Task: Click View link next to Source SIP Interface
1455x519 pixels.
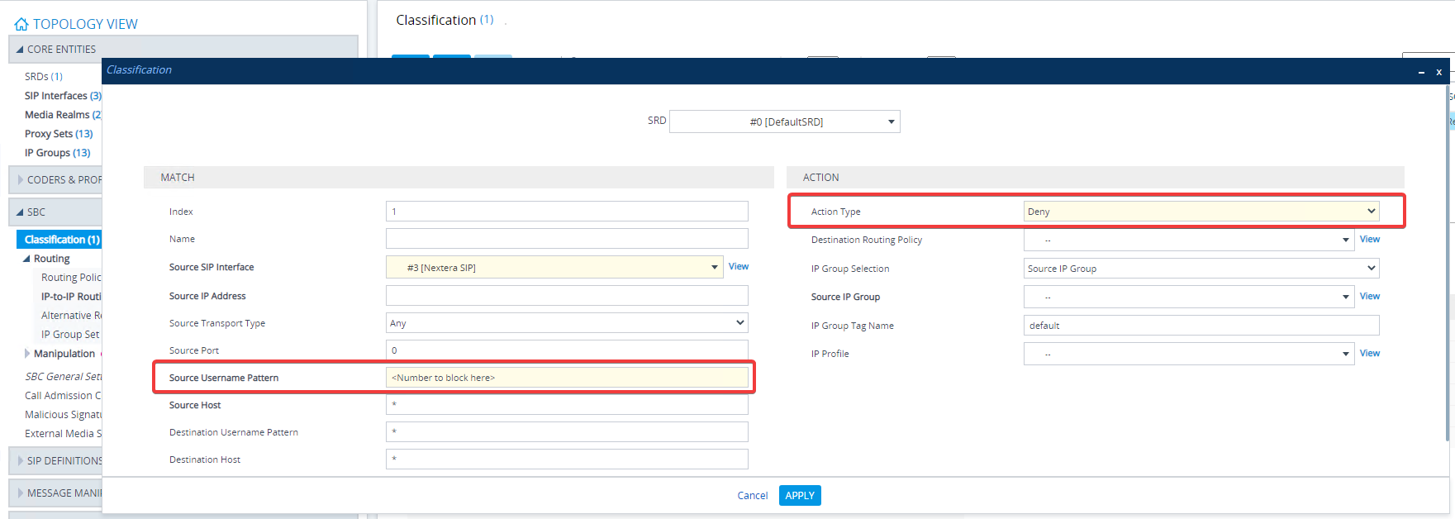Action: click(x=738, y=267)
